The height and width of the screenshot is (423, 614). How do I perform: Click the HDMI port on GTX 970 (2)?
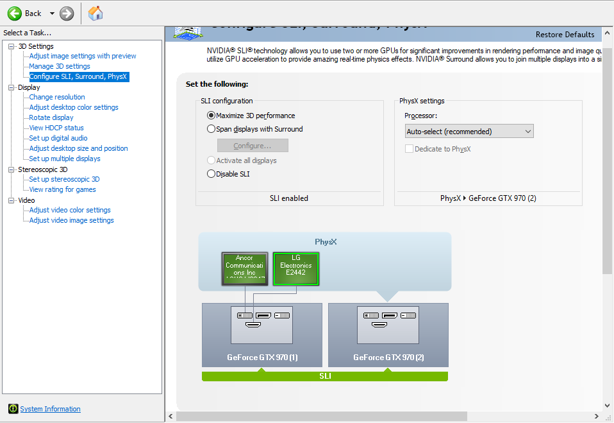379,325
